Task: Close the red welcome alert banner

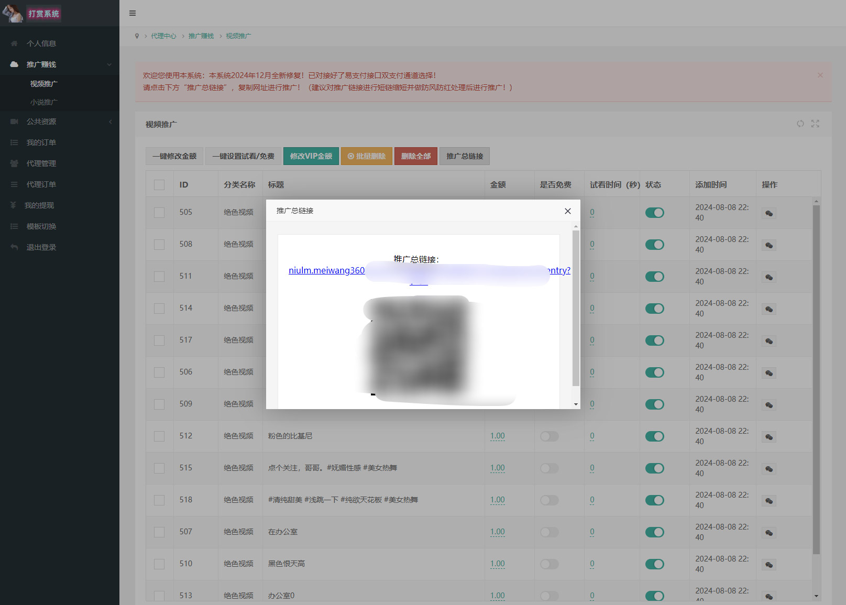Action: (x=820, y=75)
